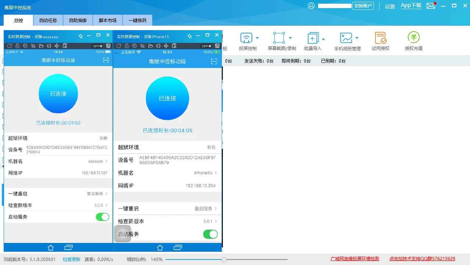Click airplane mode icon in aaaaaaa window
Image resolution: width=470 pixels, height=265 pixels.
[x=57, y=46]
